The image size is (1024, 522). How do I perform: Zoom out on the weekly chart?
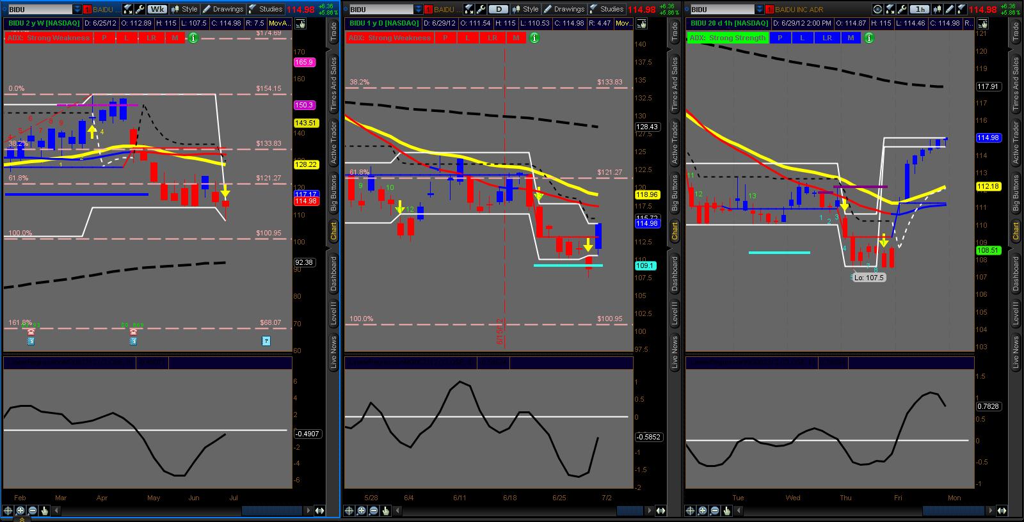click(x=32, y=510)
